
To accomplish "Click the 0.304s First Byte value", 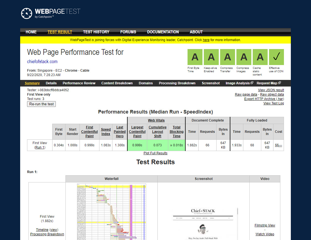I will (59, 145).
